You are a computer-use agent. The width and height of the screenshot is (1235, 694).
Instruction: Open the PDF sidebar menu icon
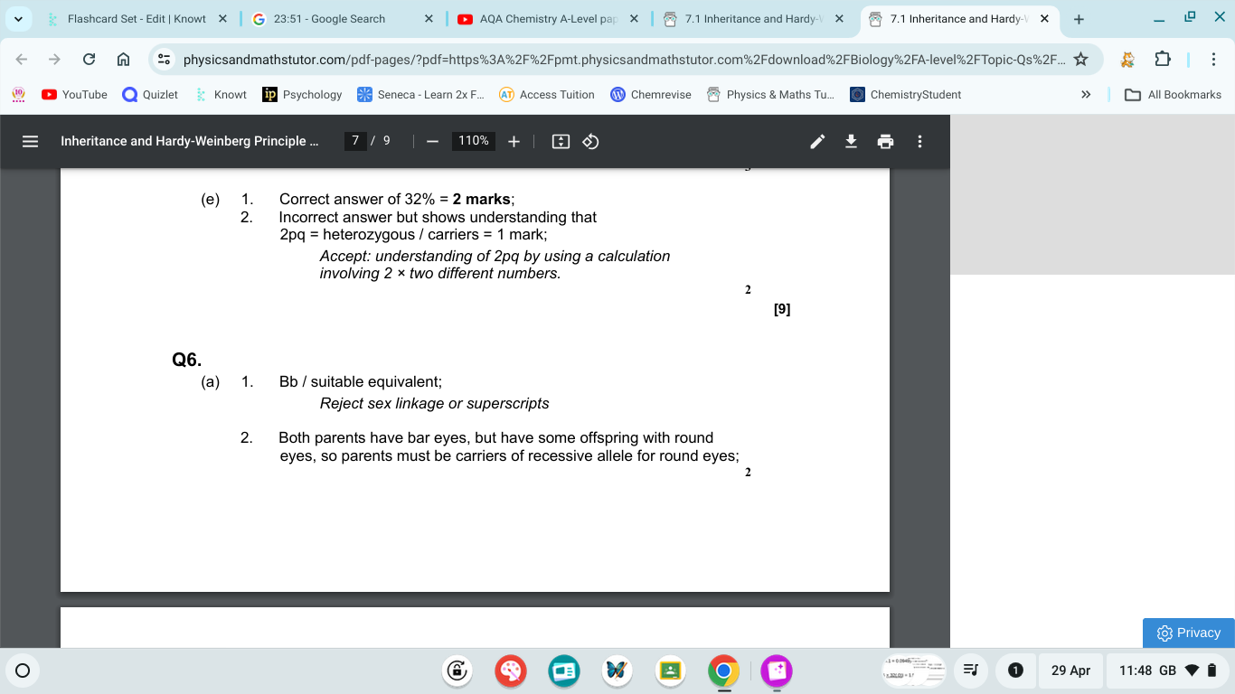(30, 141)
